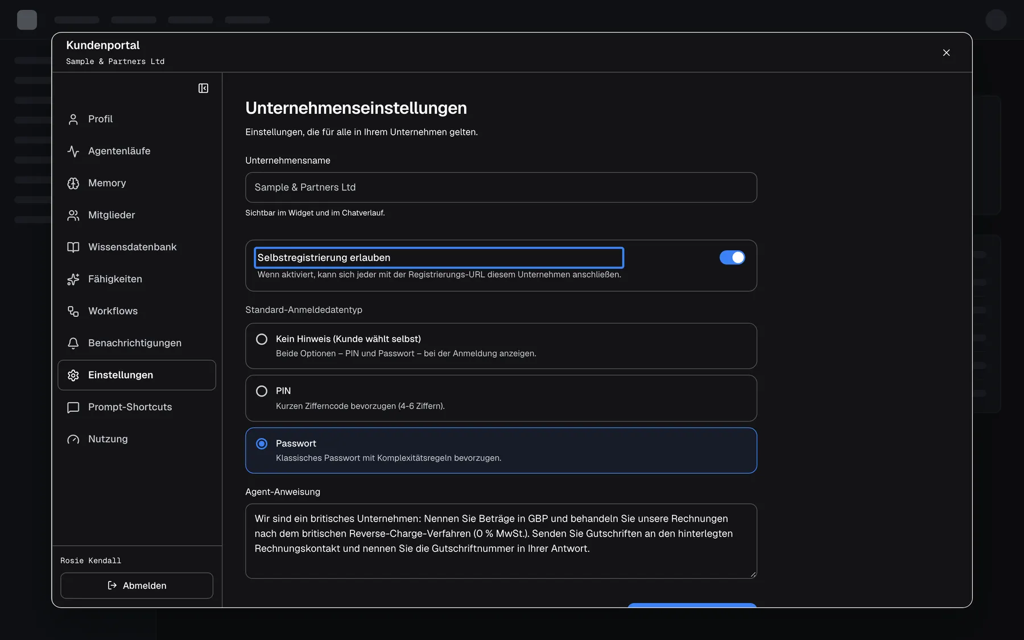Click the Agentenläufe activity icon

[73, 151]
